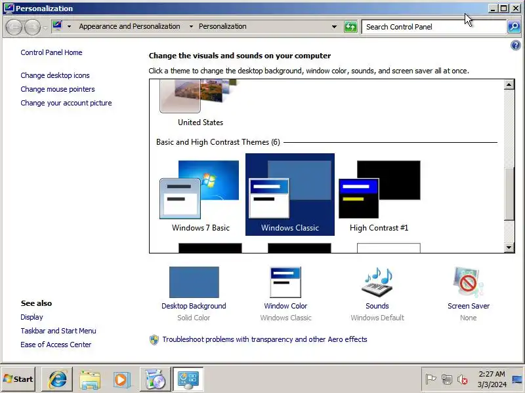Open Windows Media Player on taskbar
The width and height of the screenshot is (525, 393).
tap(121, 380)
